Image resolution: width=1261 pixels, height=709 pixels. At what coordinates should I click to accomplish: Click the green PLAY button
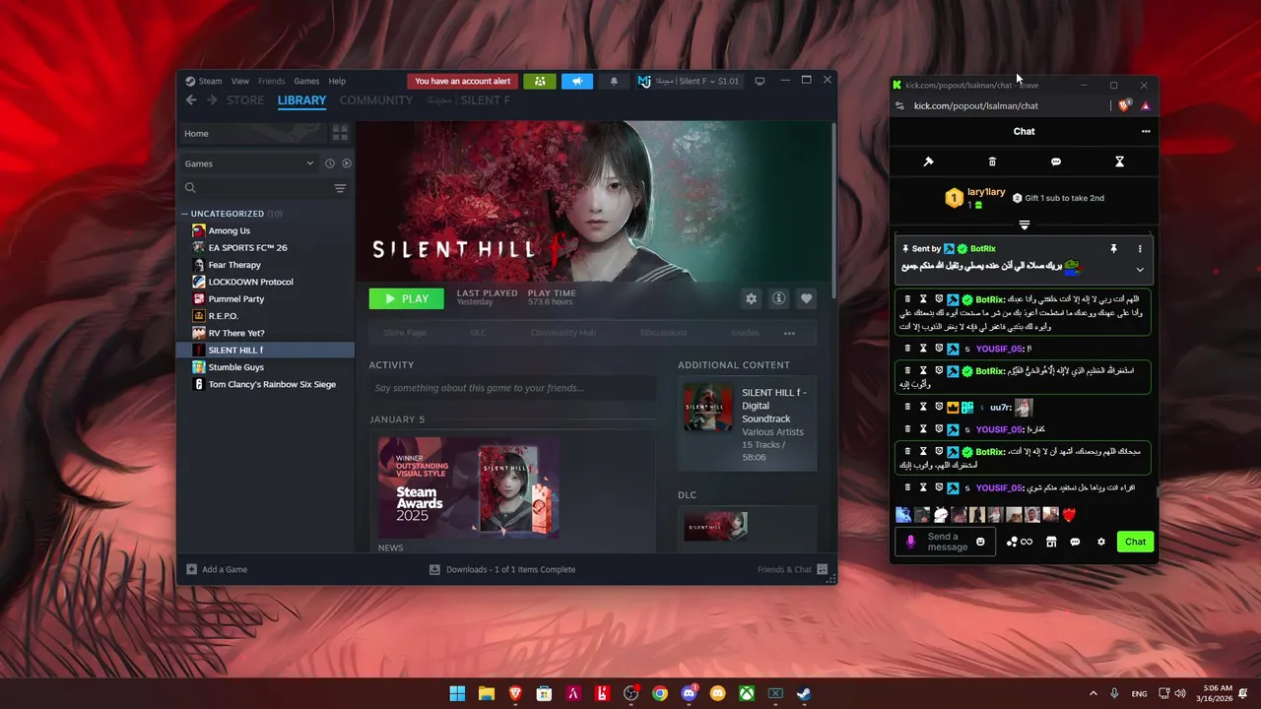pyautogui.click(x=406, y=298)
